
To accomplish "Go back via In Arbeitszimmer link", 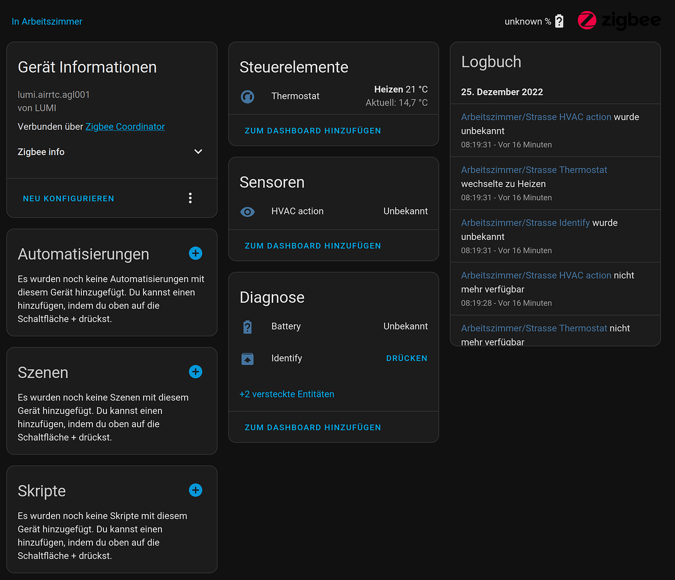I will tap(47, 21).
